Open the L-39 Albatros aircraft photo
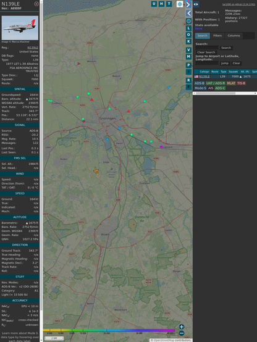Viewport: 257px width, 342px height. point(20,28)
